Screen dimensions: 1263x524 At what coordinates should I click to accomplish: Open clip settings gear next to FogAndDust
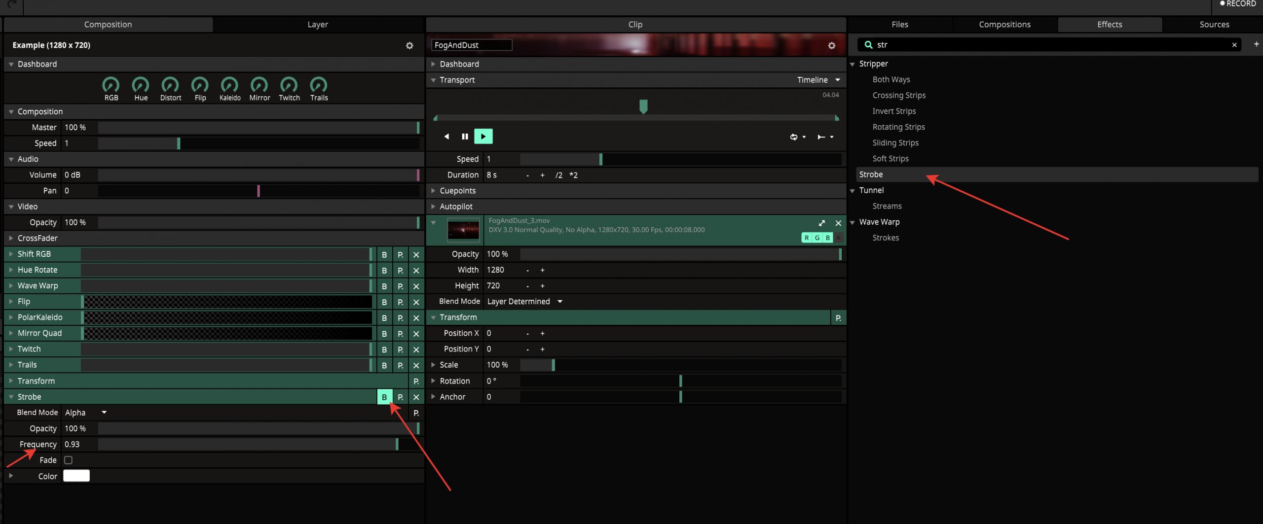(831, 45)
